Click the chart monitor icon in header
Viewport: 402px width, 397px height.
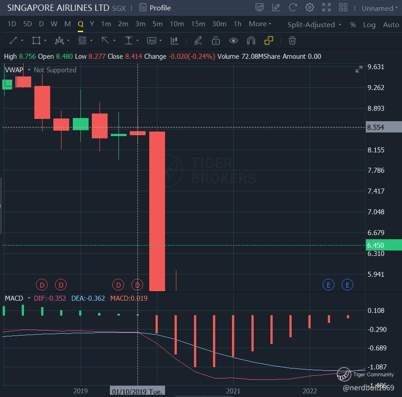click(260, 7)
